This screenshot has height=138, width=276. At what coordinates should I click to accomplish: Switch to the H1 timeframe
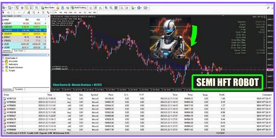point(75,12)
